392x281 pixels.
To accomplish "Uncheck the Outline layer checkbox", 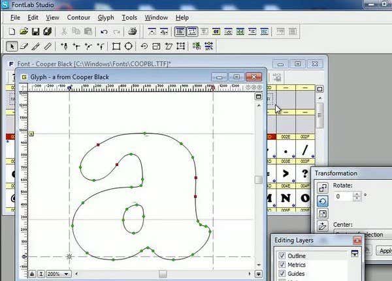I will (x=282, y=256).
